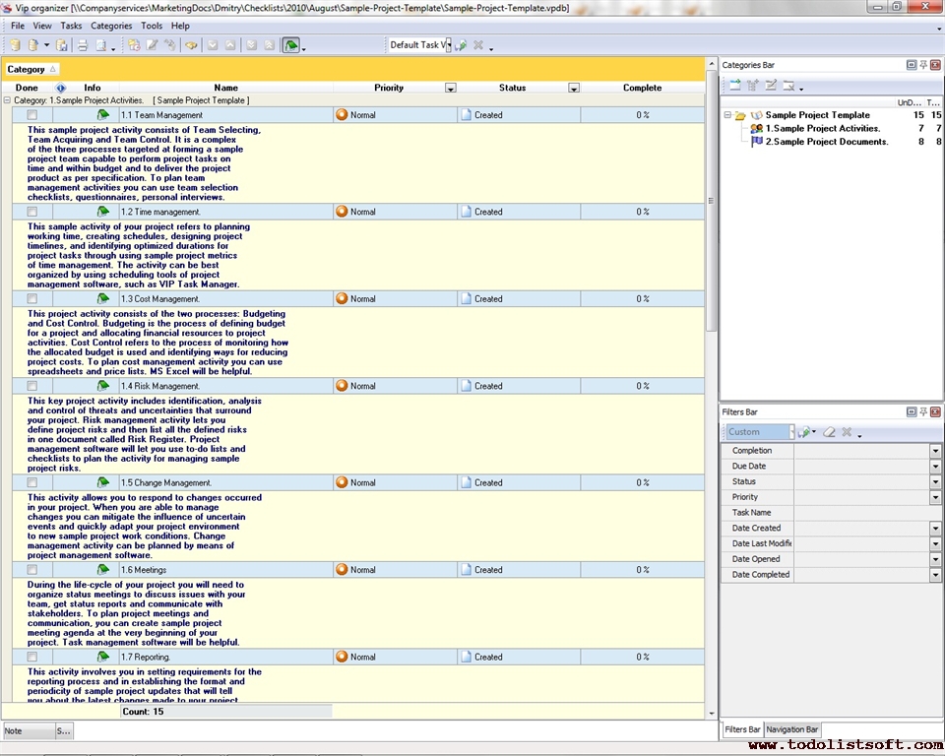945x756 pixels.
Task: Check the Done box for 1.1 Team Management
Action: [x=32, y=115]
